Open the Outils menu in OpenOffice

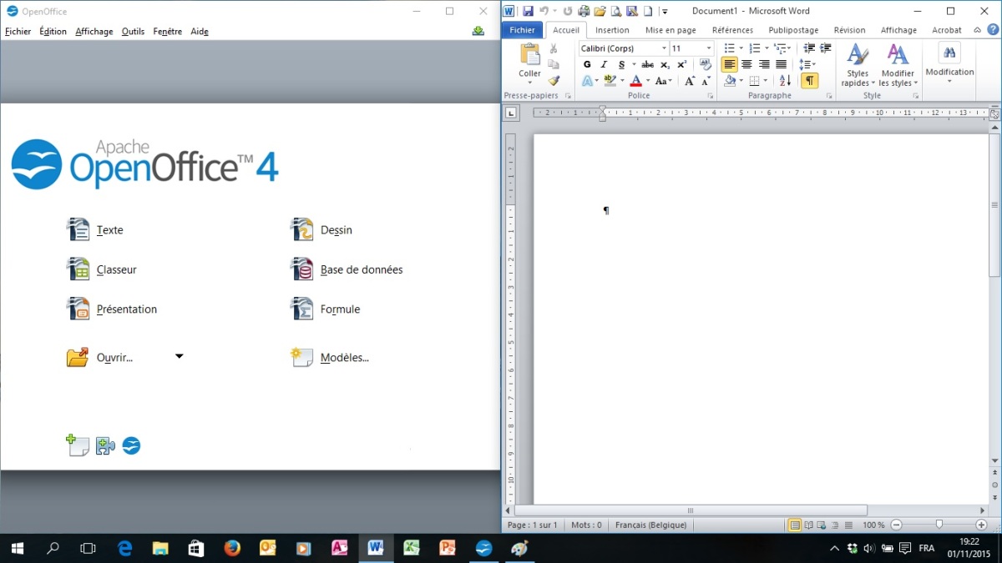pyautogui.click(x=133, y=32)
